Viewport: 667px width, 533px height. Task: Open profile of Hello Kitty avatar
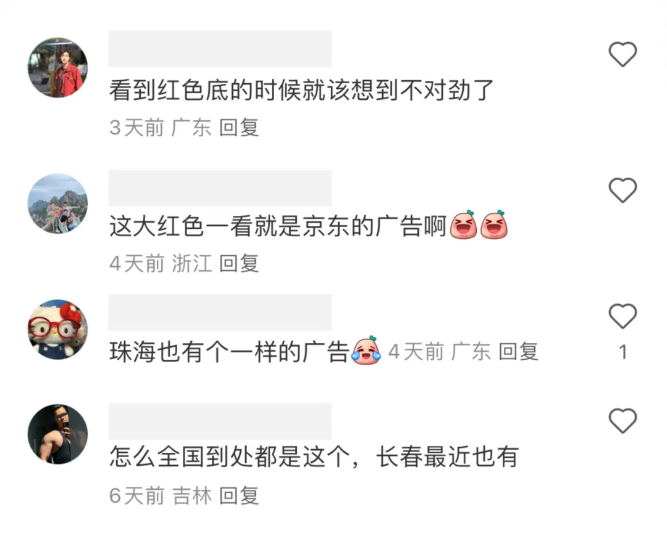[x=58, y=329]
